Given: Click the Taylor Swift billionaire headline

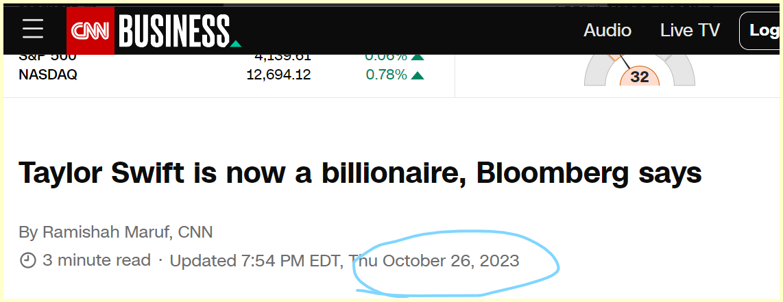Looking at the screenshot, I should (360, 173).
